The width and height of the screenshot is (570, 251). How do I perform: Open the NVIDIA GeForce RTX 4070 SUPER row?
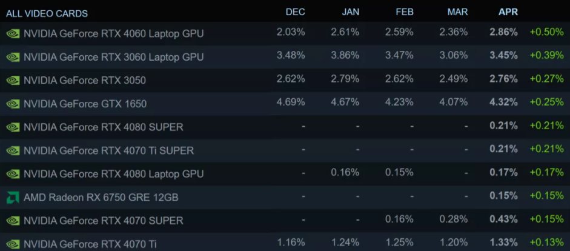pos(103,221)
